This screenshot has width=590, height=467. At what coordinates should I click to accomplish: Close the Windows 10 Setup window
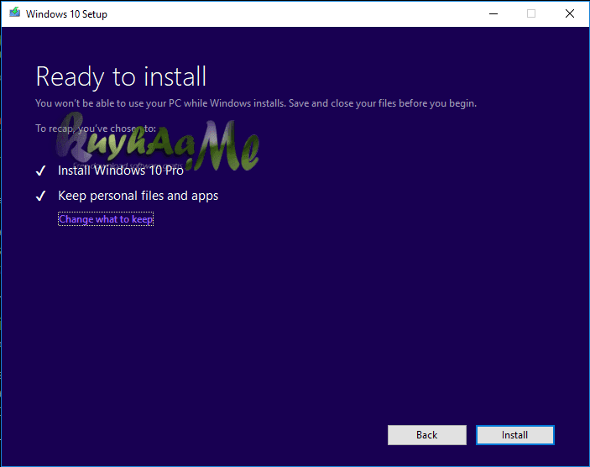tap(570, 13)
